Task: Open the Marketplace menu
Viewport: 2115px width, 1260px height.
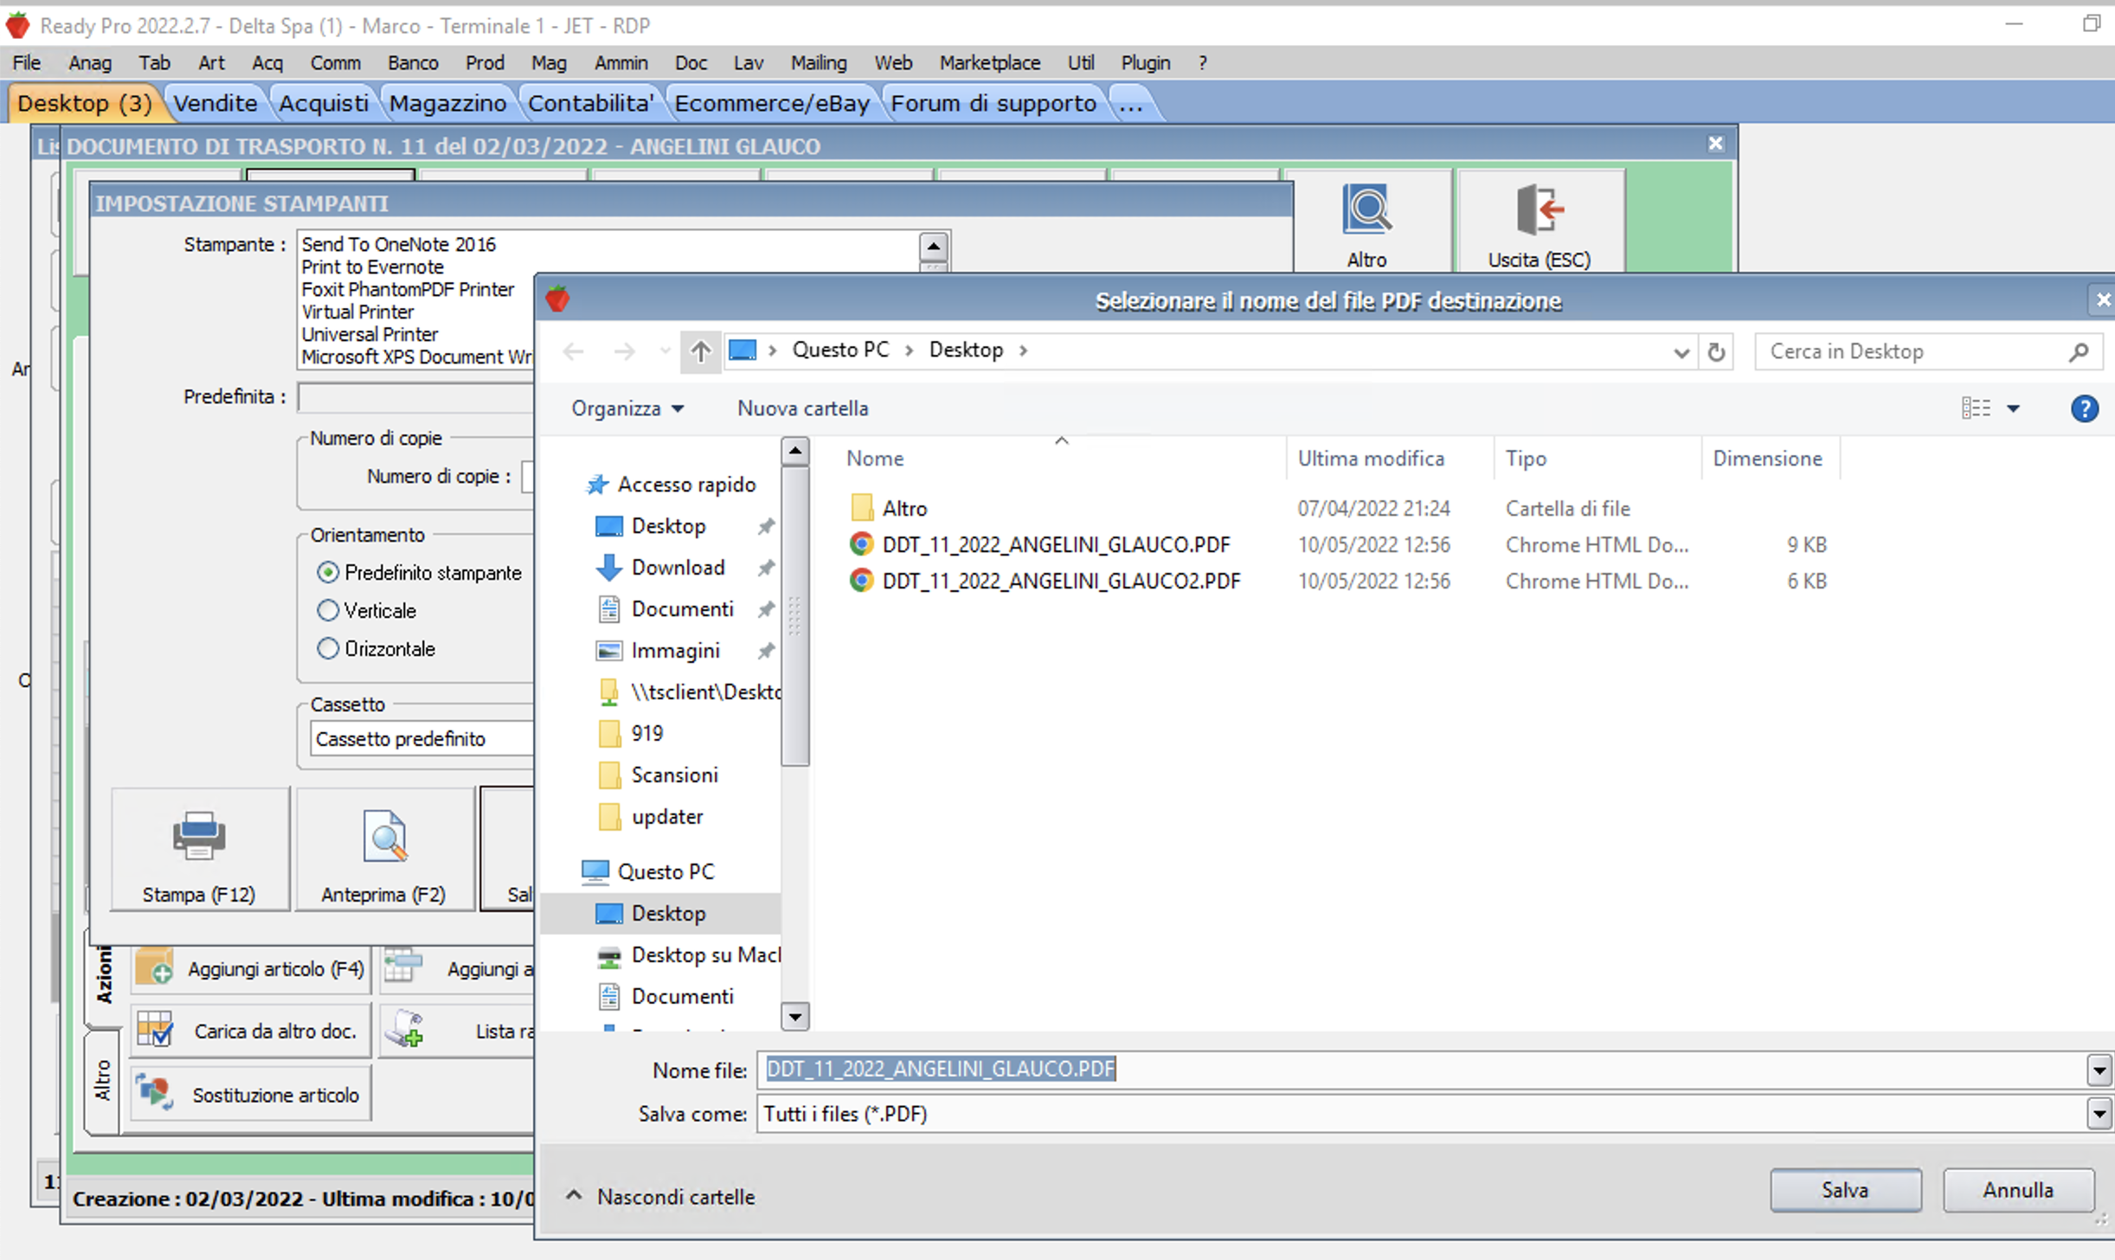Action: (989, 62)
